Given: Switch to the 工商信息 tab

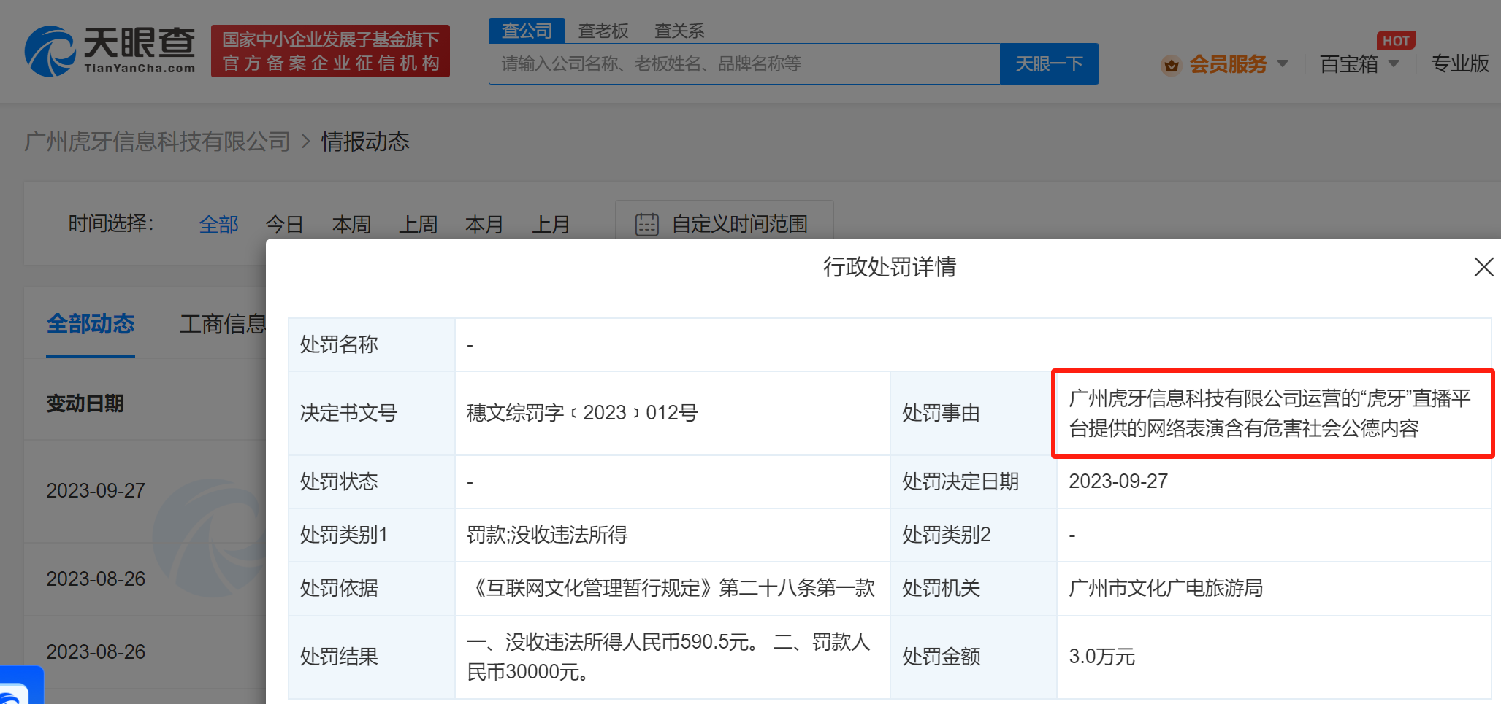Looking at the screenshot, I should pyautogui.click(x=223, y=324).
